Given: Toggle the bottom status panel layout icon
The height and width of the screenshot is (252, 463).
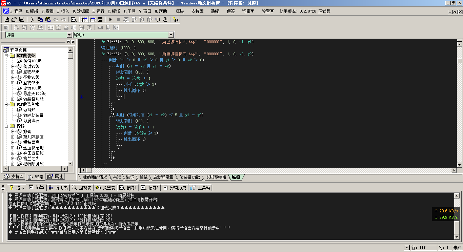Looking at the screenshot, I should (x=92, y=20).
